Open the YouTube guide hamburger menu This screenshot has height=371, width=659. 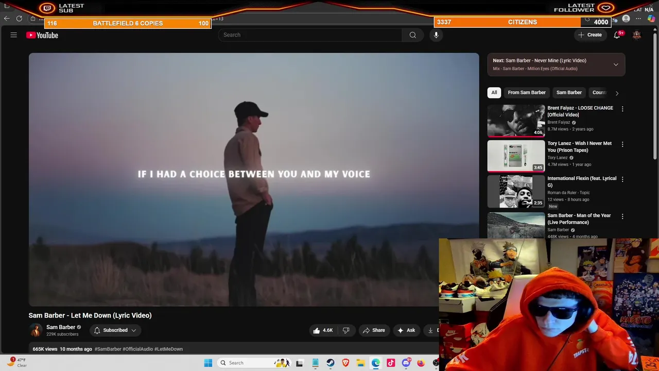click(14, 35)
